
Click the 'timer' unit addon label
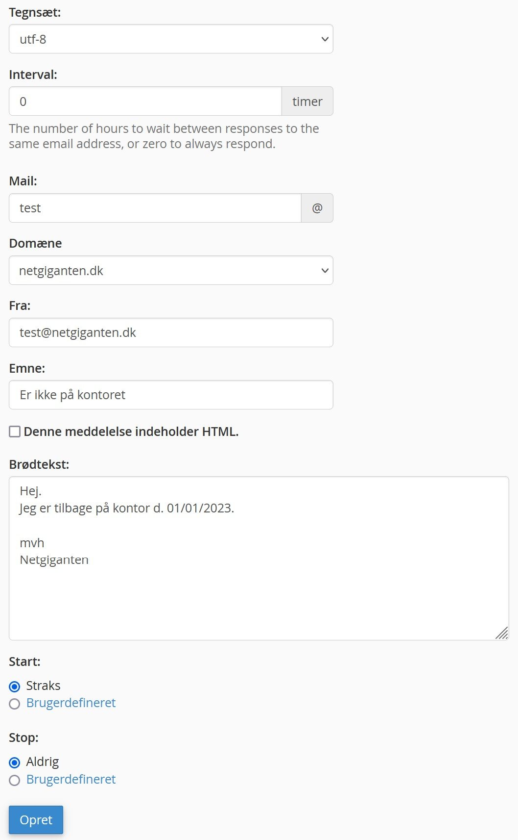click(x=307, y=102)
